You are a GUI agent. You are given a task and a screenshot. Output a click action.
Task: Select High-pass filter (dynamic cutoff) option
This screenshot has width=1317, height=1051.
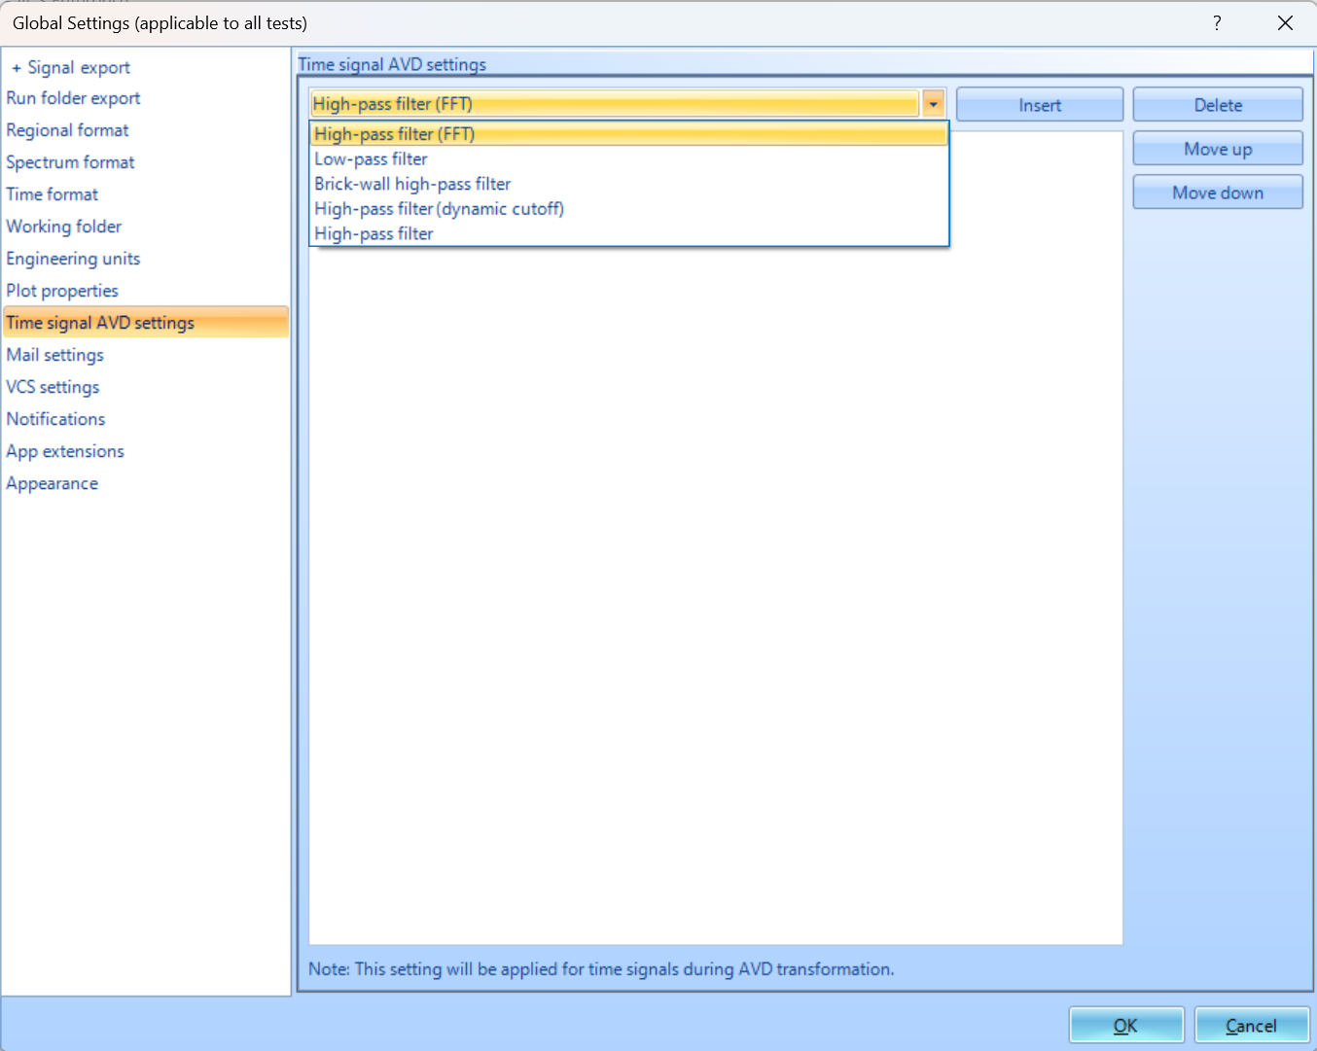click(439, 209)
